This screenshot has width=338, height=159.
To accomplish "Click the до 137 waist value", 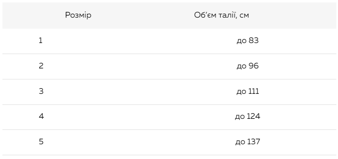I will 248,142.
